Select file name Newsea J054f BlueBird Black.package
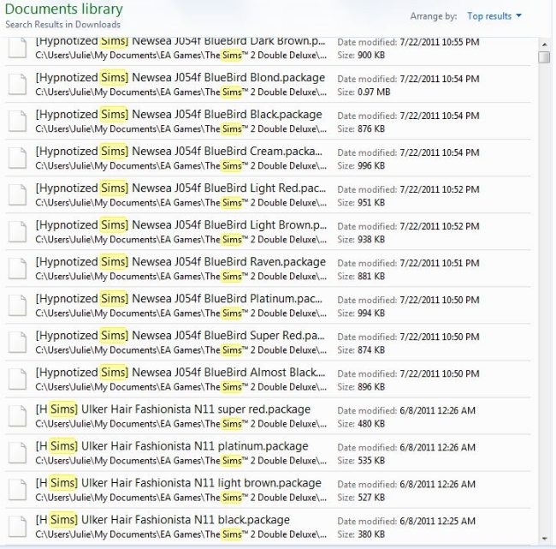The image size is (556, 549). coord(179,115)
